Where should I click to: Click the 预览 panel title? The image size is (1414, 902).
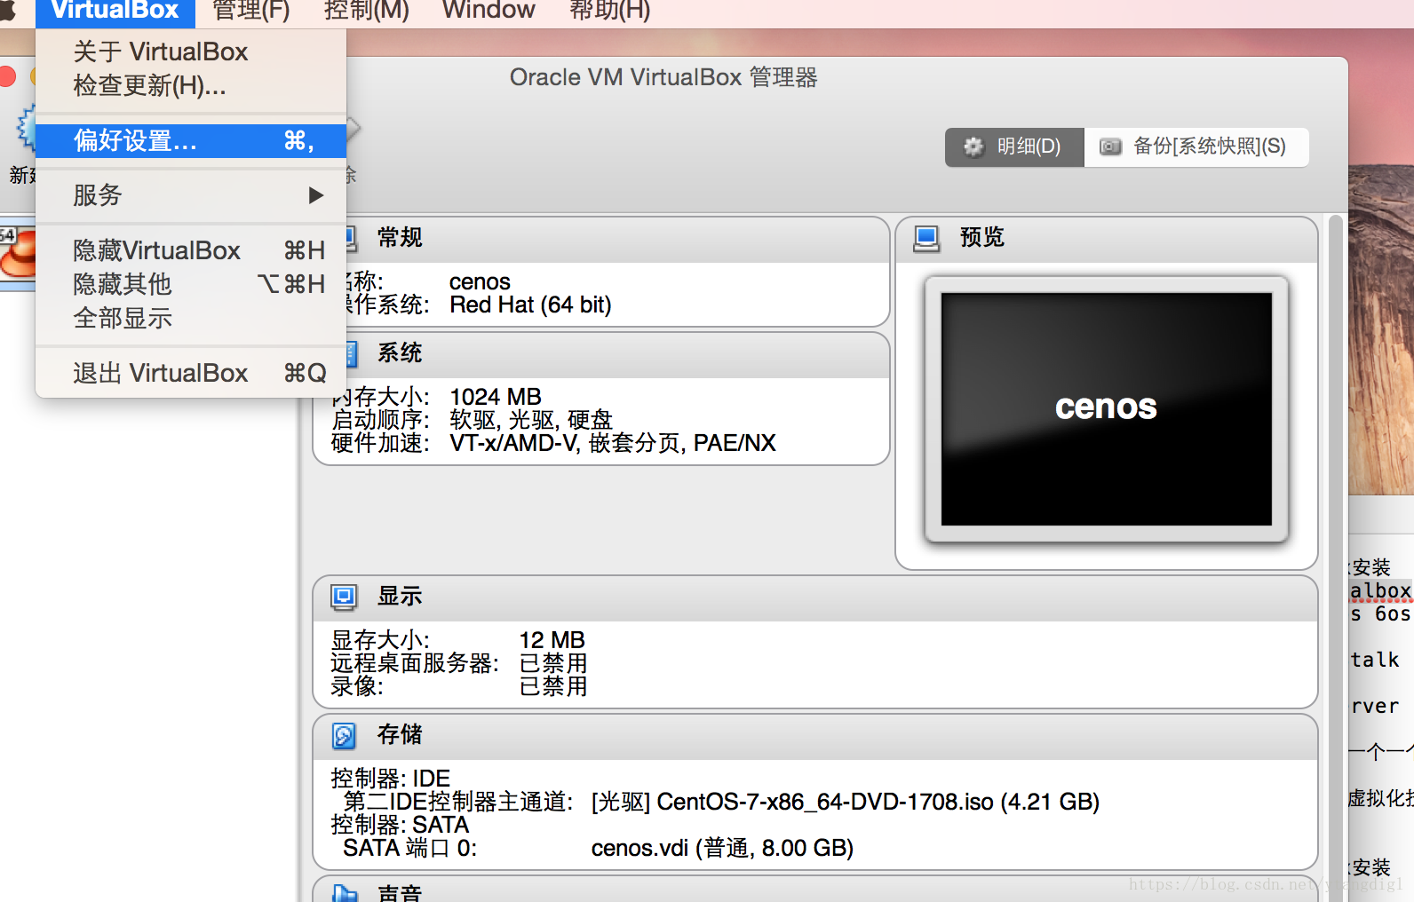tap(981, 237)
